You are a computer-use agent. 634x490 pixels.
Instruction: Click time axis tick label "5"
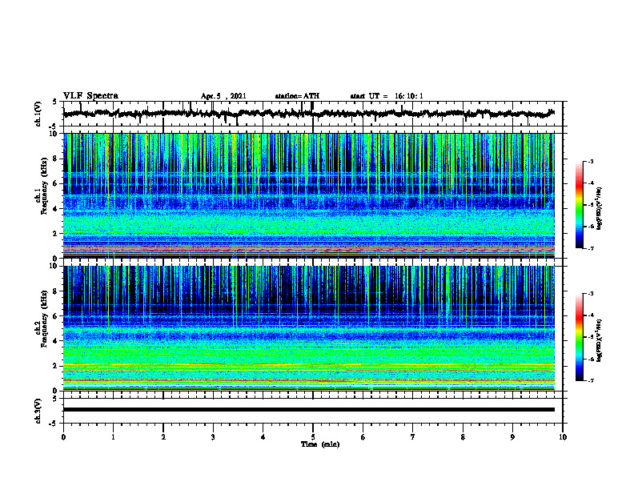coord(313,437)
